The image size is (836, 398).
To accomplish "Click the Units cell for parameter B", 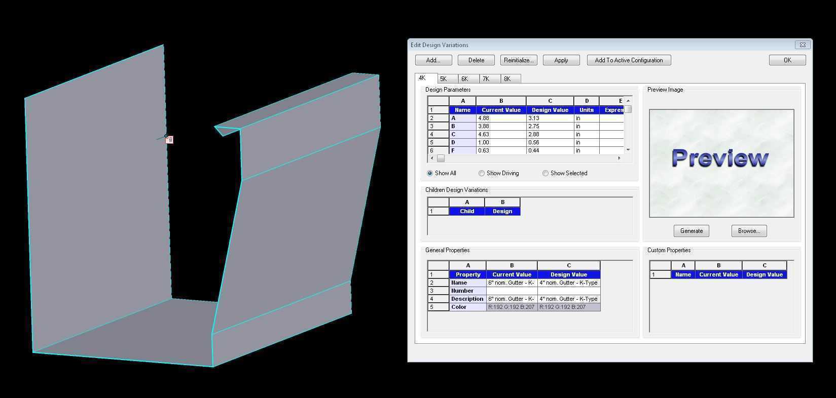I will pyautogui.click(x=586, y=126).
